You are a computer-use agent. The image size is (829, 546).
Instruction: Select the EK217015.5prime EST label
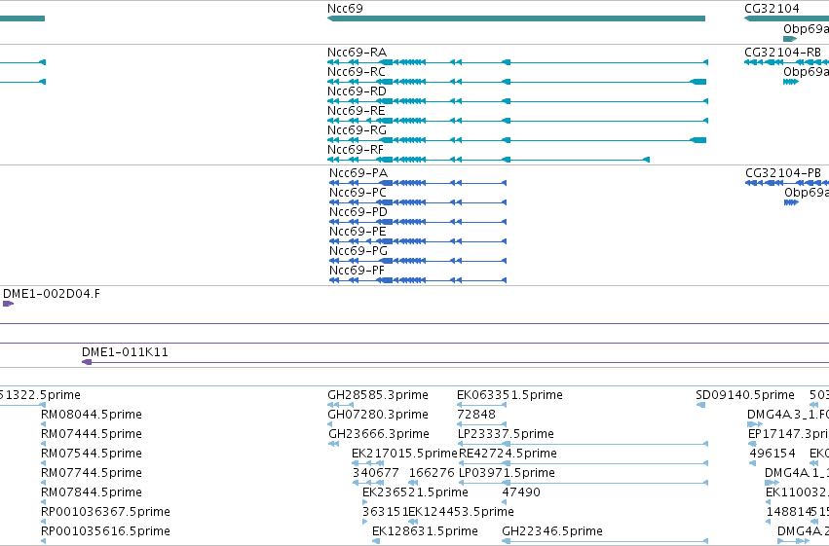click(404, 455)
